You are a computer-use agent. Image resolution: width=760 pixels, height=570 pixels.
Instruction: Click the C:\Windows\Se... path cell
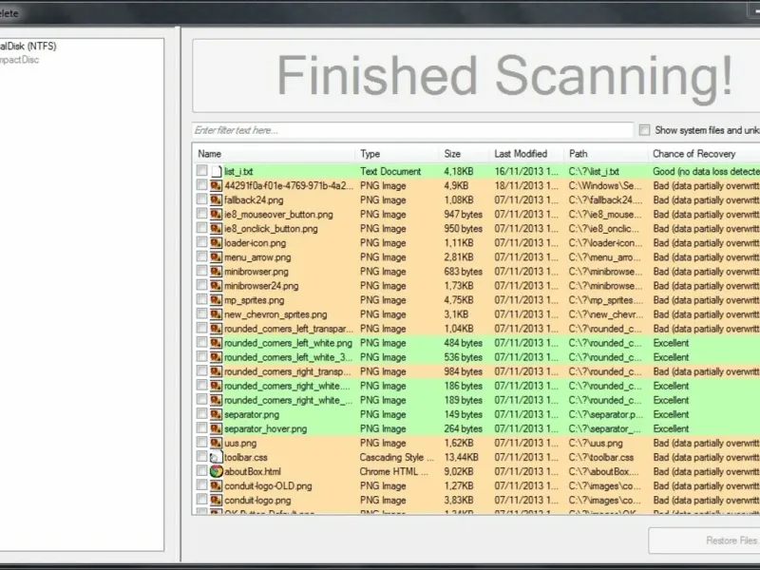coord(605,185)
